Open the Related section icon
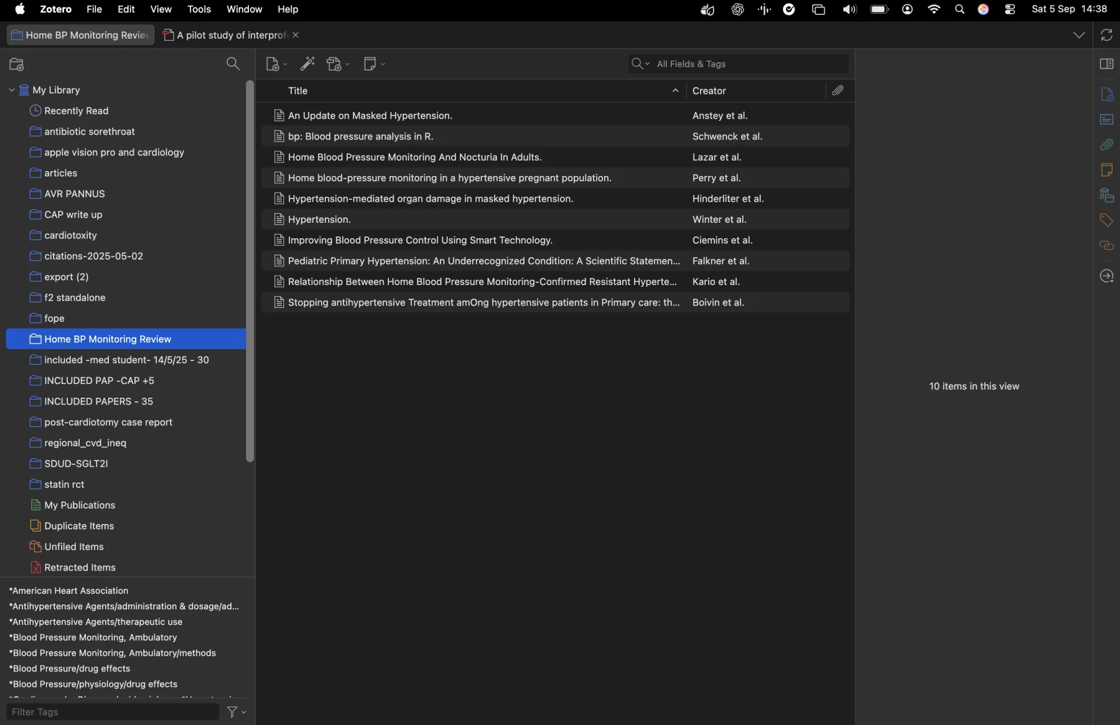 click(x=1107, y=246)
